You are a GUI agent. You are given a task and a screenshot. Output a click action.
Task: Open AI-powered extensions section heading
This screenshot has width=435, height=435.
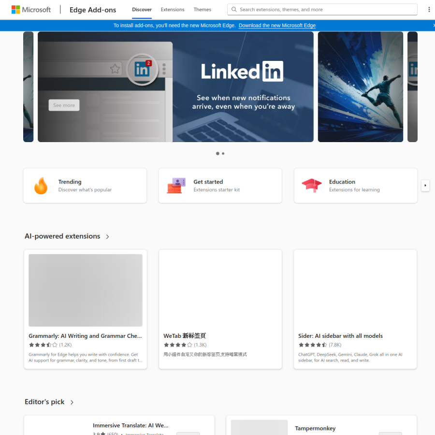click(x=62, y=236)
